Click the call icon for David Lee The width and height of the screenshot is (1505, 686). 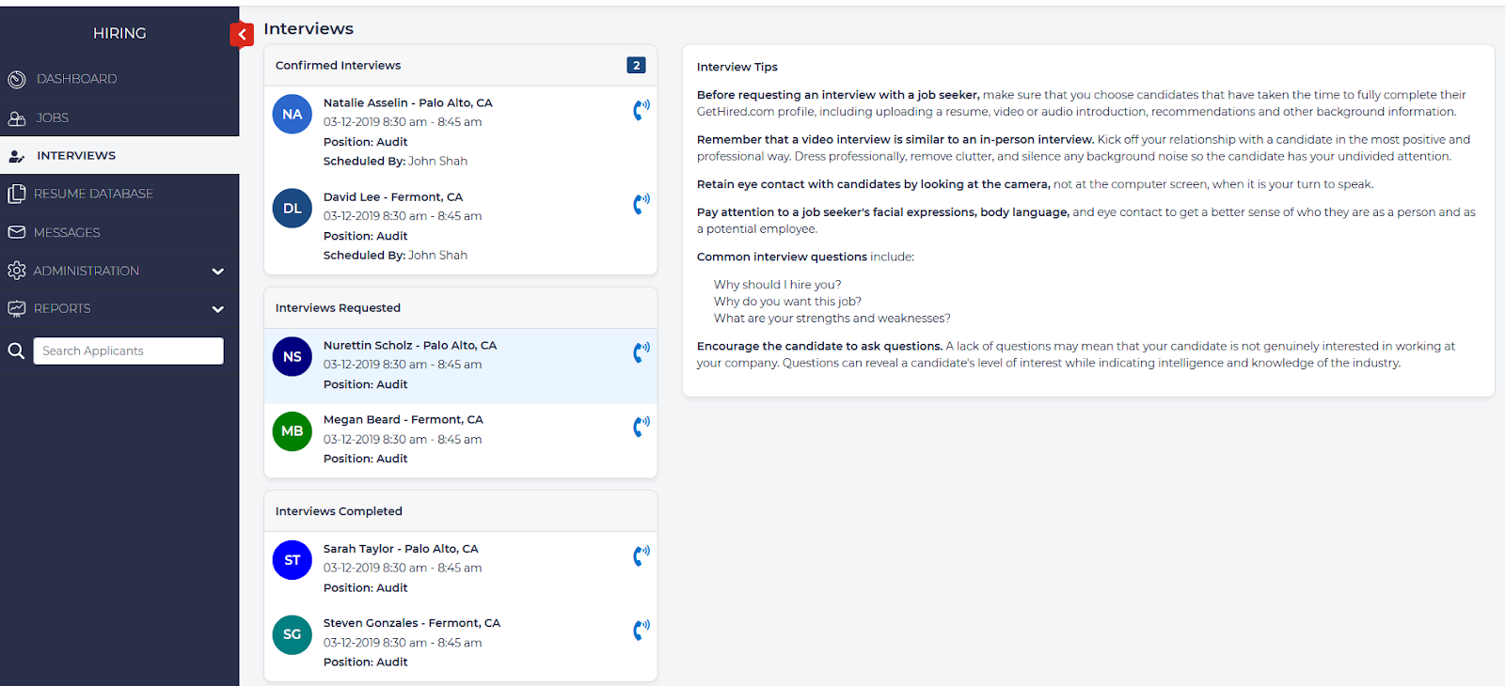tap(641, 204)
